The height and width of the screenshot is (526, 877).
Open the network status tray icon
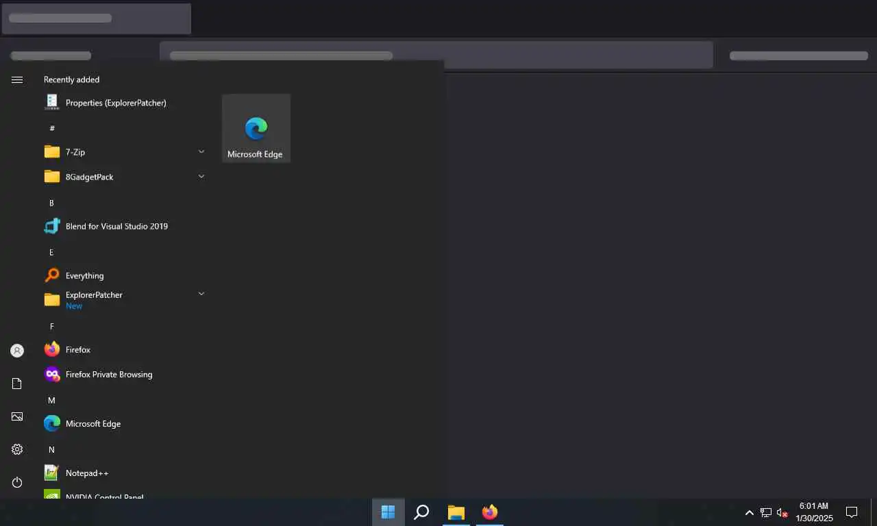pyautogui.click(x=766, y=512)
